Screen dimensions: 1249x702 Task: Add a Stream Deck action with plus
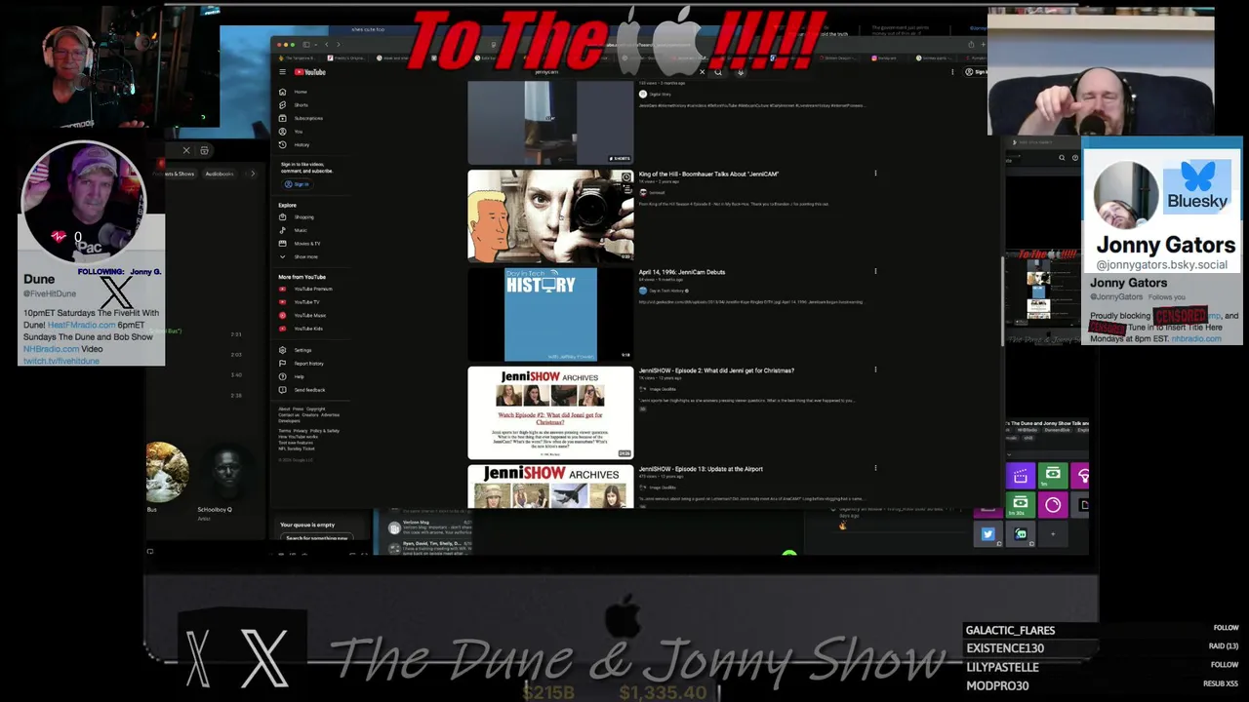pos(1053,534)
